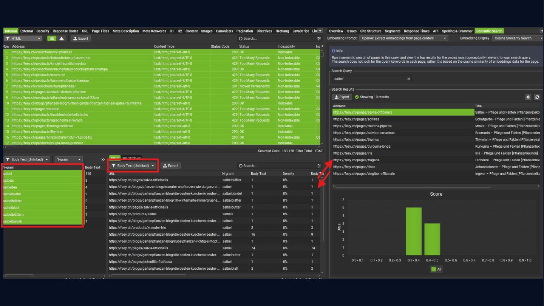This screenshot has height=306, width=544.
Task: Open the HTML filter dropdown
Action: coord(23,39)
